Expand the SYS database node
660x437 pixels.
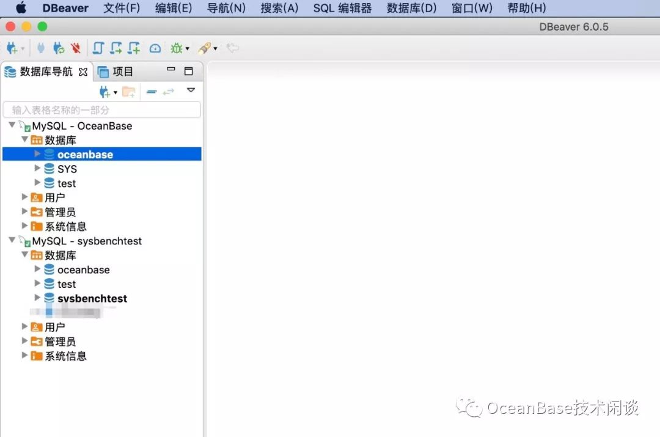point(37,168)
